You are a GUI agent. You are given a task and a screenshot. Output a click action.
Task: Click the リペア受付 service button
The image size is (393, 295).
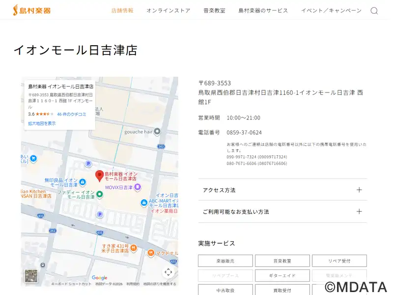(339, 261)
